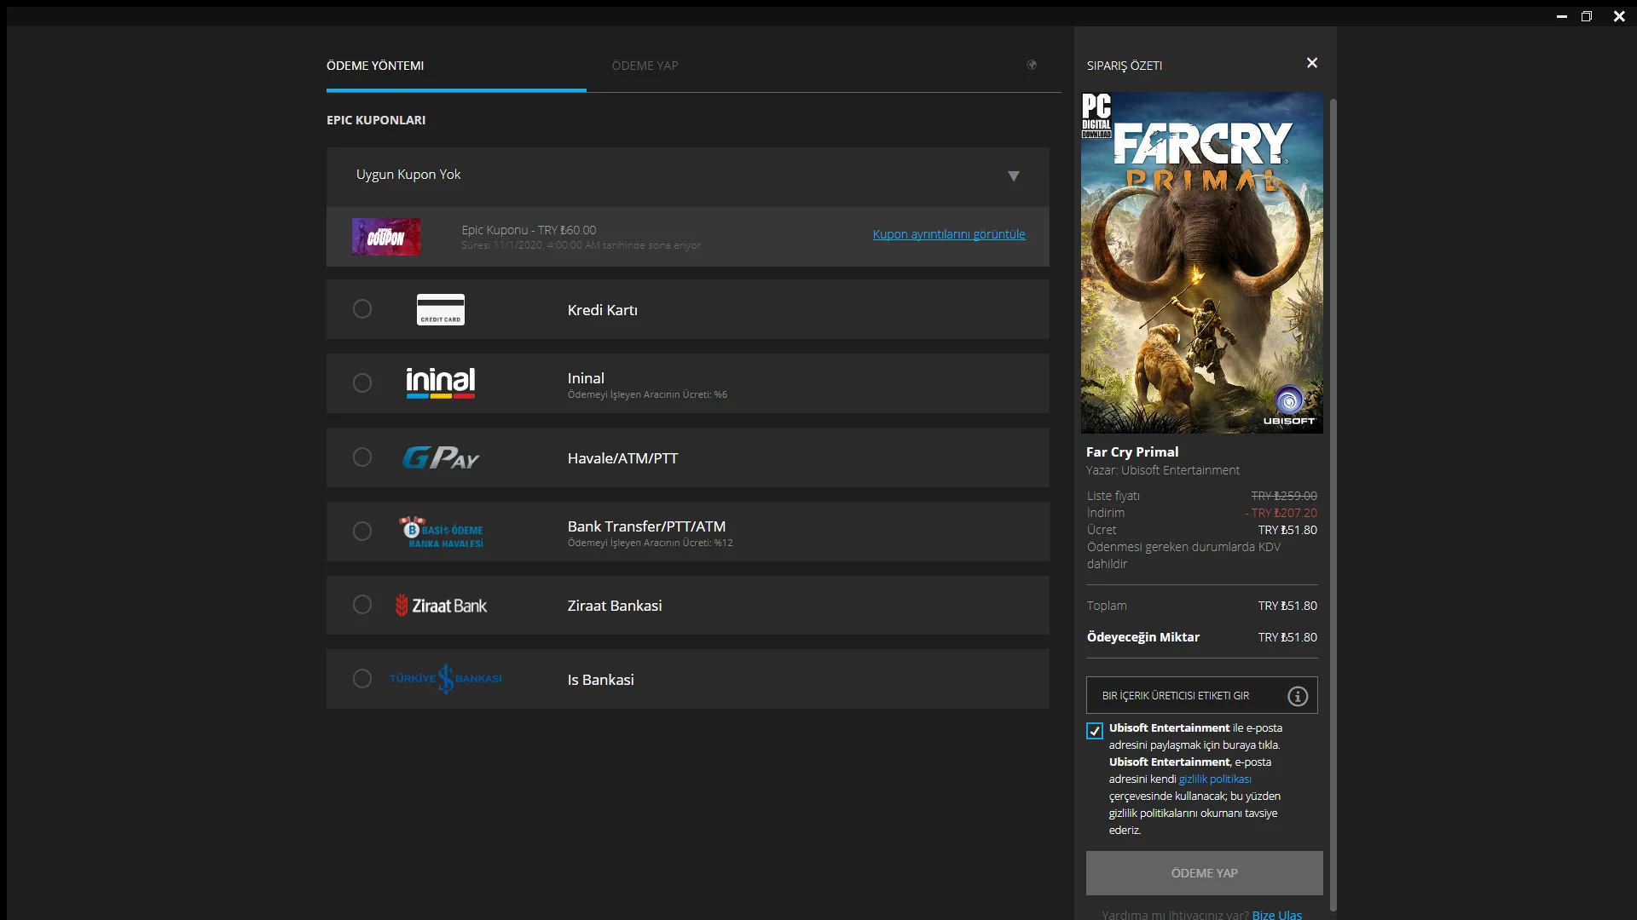The width and height of the screenshot is (1637, 920).
Task: Open the gizlilik politikası link
Action: coord(1217,779)
